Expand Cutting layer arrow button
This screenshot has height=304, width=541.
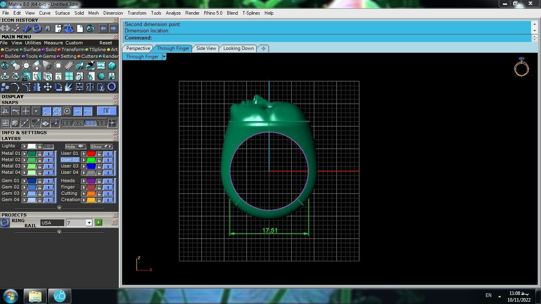(84, 194)
